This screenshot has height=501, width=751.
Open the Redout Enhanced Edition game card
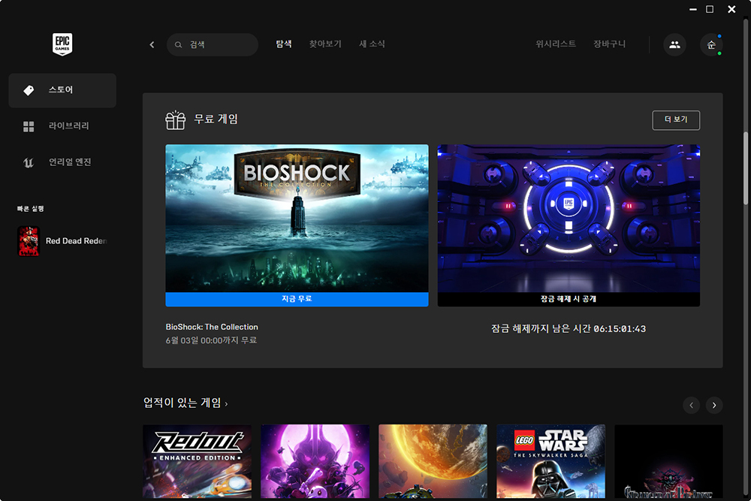click(x=198, y=461)
